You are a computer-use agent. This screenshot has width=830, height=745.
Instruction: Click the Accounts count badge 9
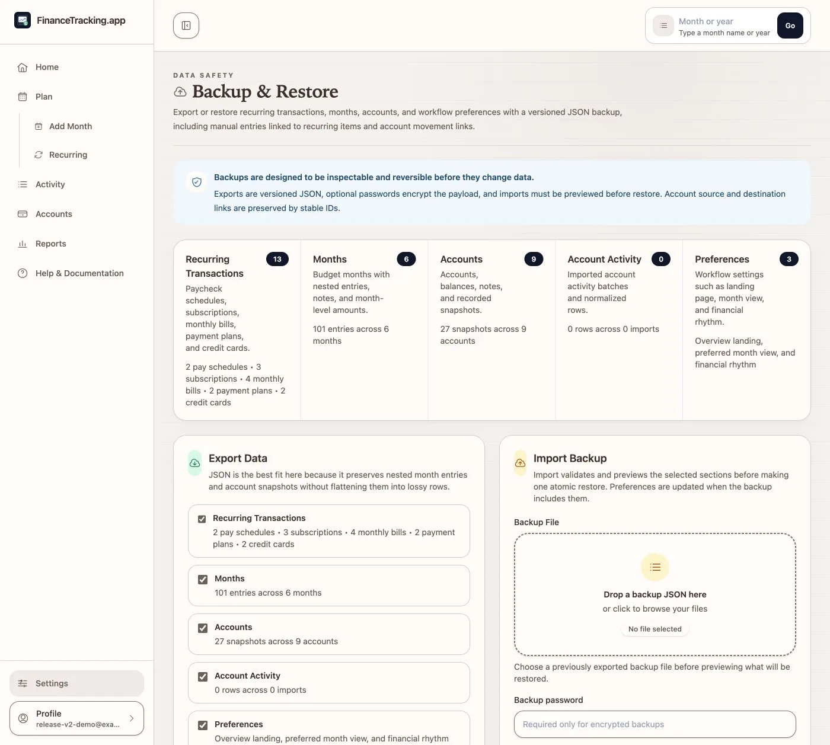click(x=534, y=259)
